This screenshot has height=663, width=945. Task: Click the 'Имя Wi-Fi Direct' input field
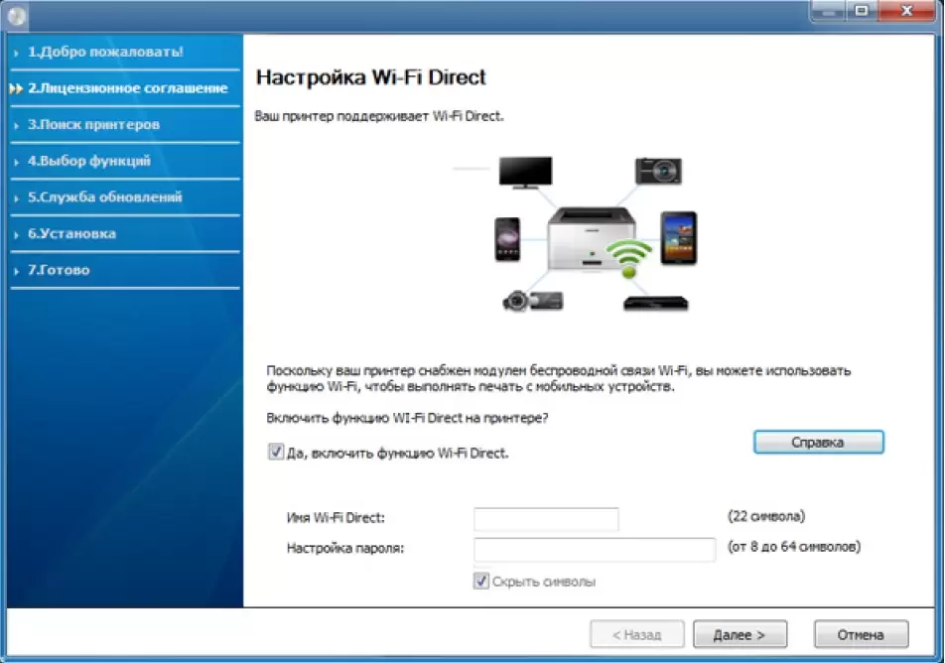(x=546, y=518)
